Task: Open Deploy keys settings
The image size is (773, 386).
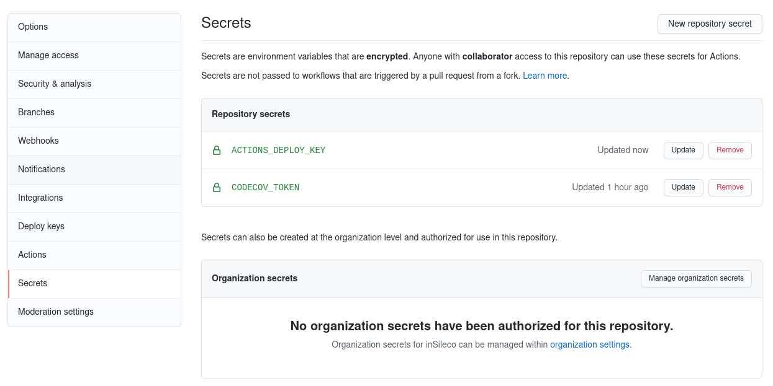Action: [42, 226]
